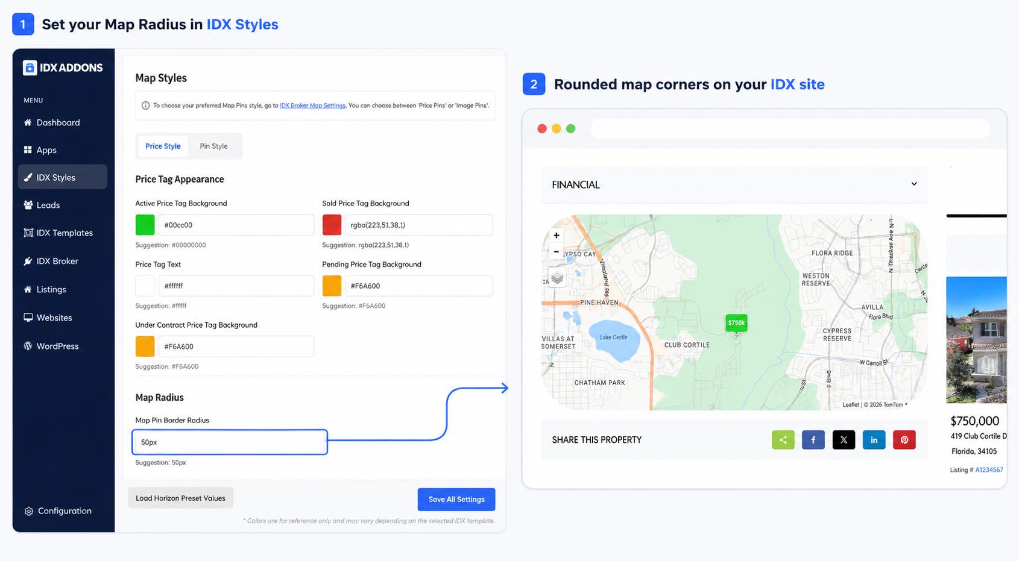This screenshot has width=1019, height=561.
Task: Share the property on LinkedIn
Action: (x=874, y=440)
